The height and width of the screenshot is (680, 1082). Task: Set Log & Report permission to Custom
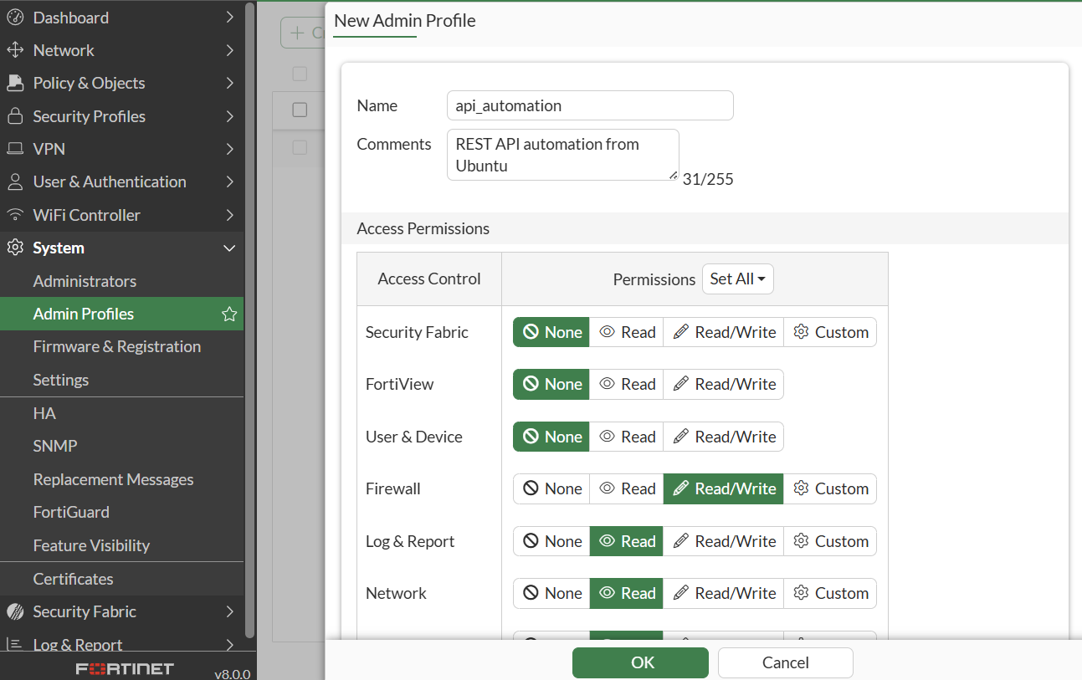830,541
